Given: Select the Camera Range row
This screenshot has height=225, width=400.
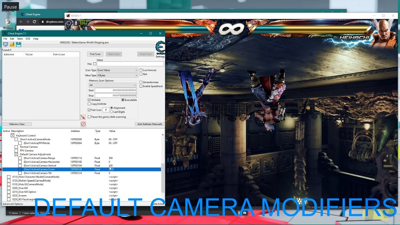Looking at the screenshot, I should (82, 158).
